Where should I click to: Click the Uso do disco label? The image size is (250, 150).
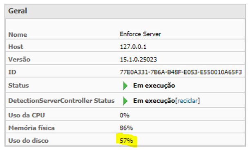[28, 141]
